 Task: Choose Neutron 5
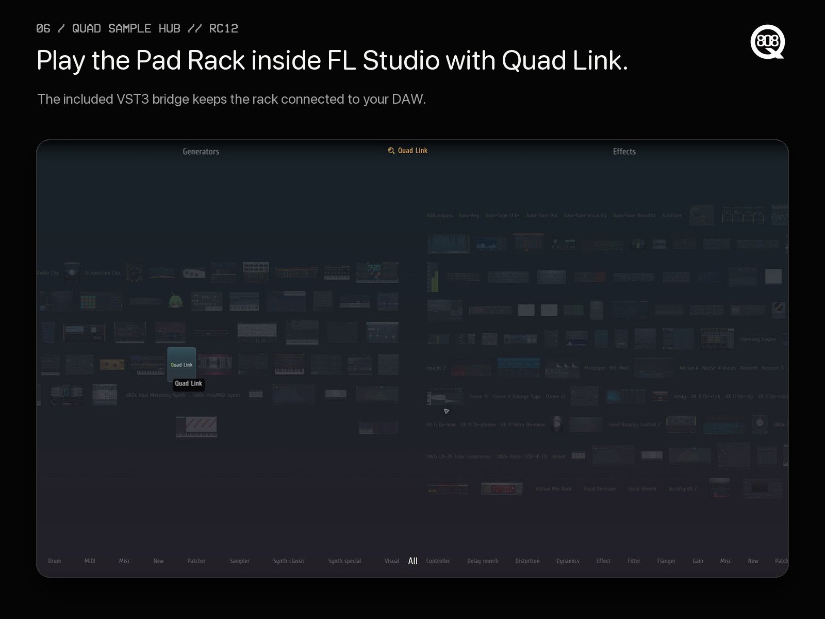coord(772,368)
